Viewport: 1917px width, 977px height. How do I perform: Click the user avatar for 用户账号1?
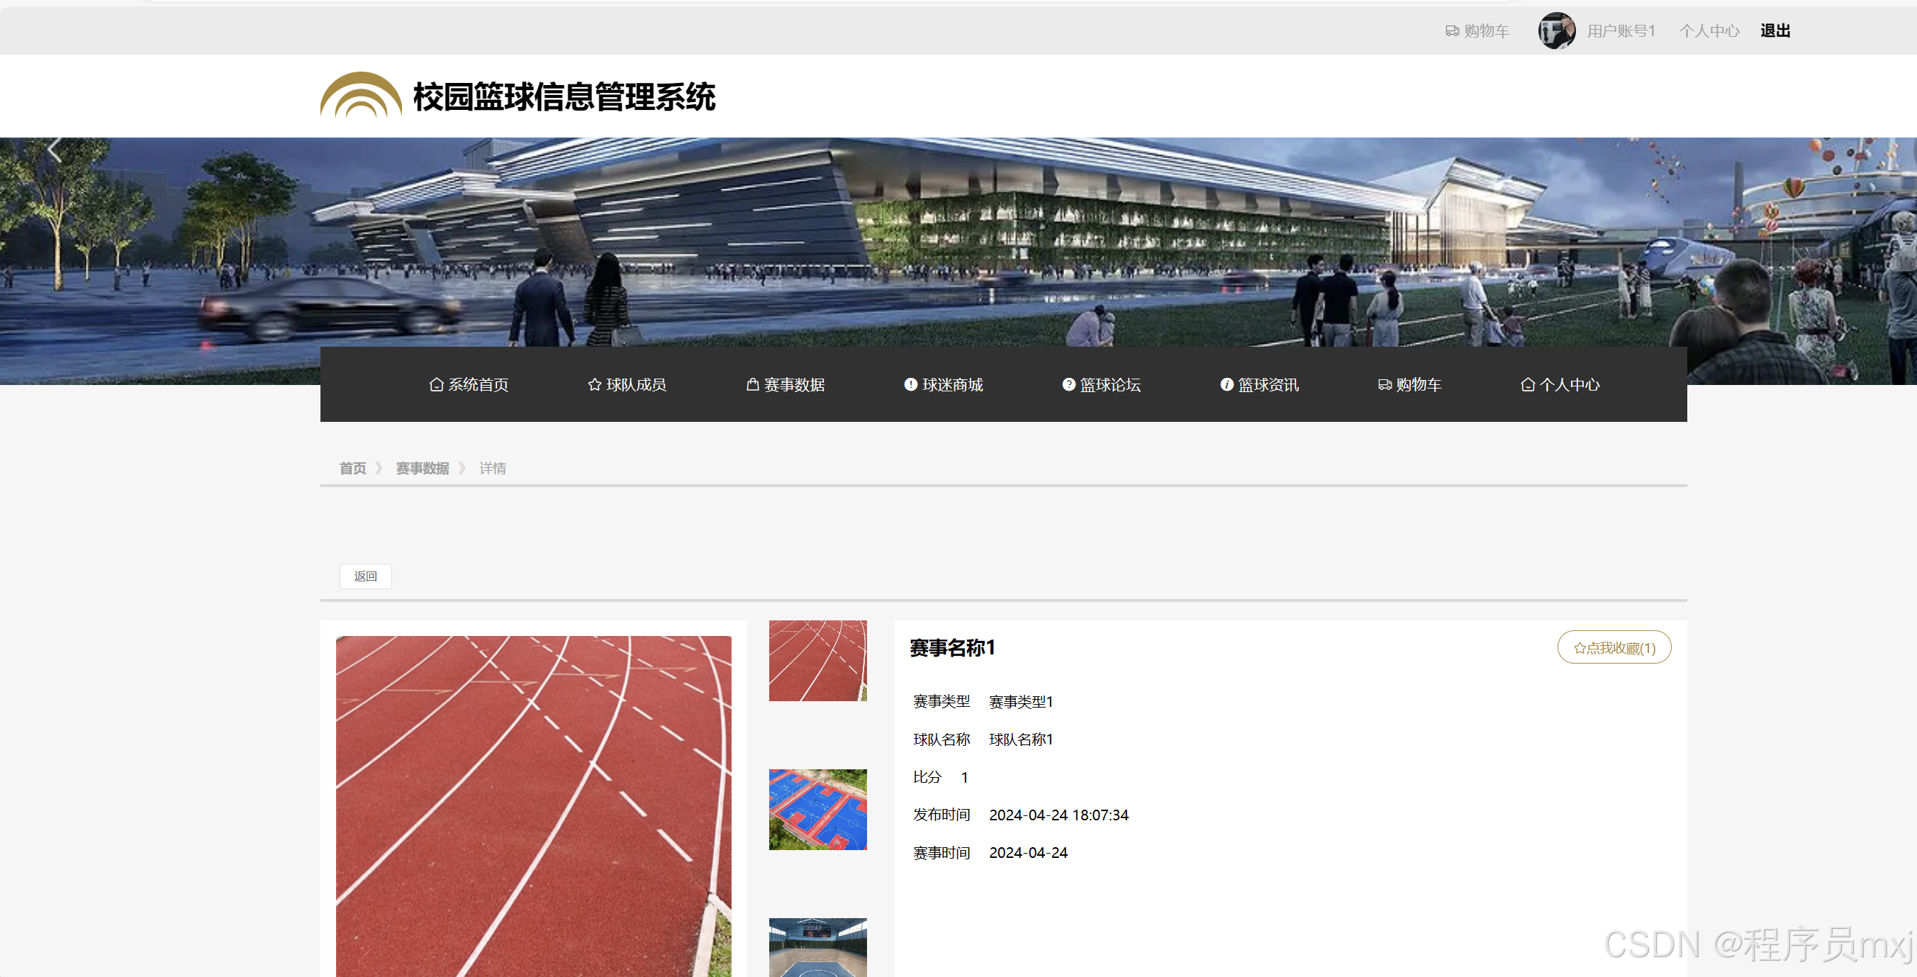(1556, 30)
